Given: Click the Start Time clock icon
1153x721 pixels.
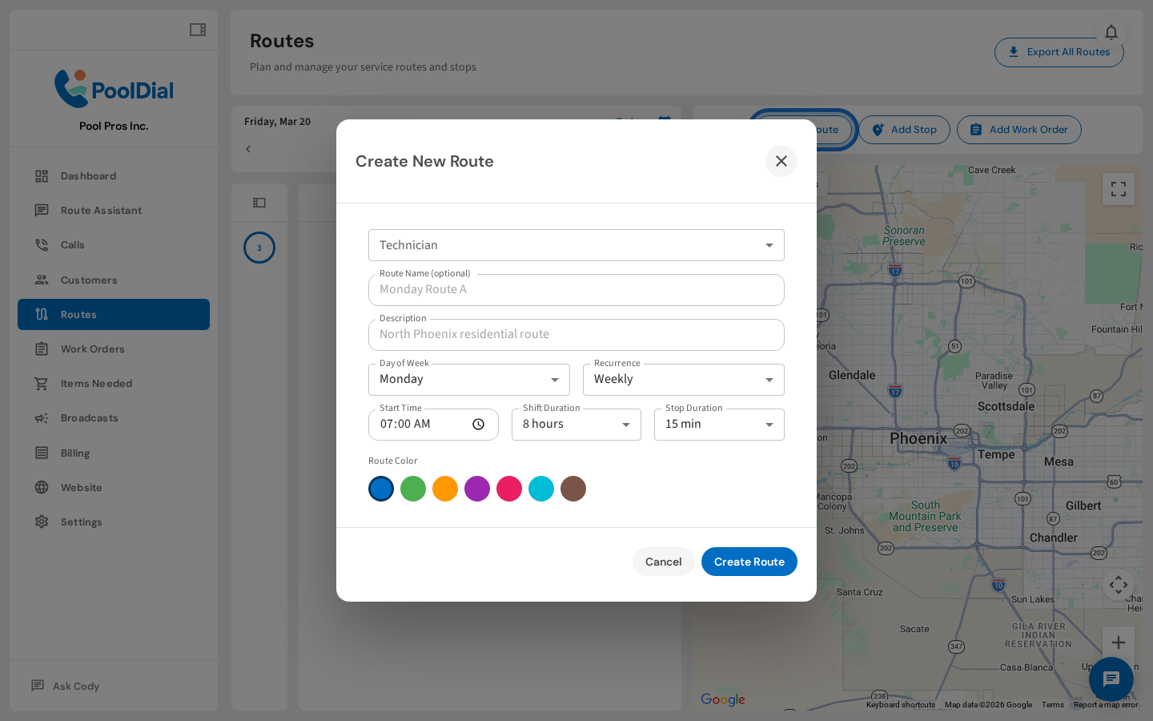Looking at the screenshot, I should click(x=478, y=424).
